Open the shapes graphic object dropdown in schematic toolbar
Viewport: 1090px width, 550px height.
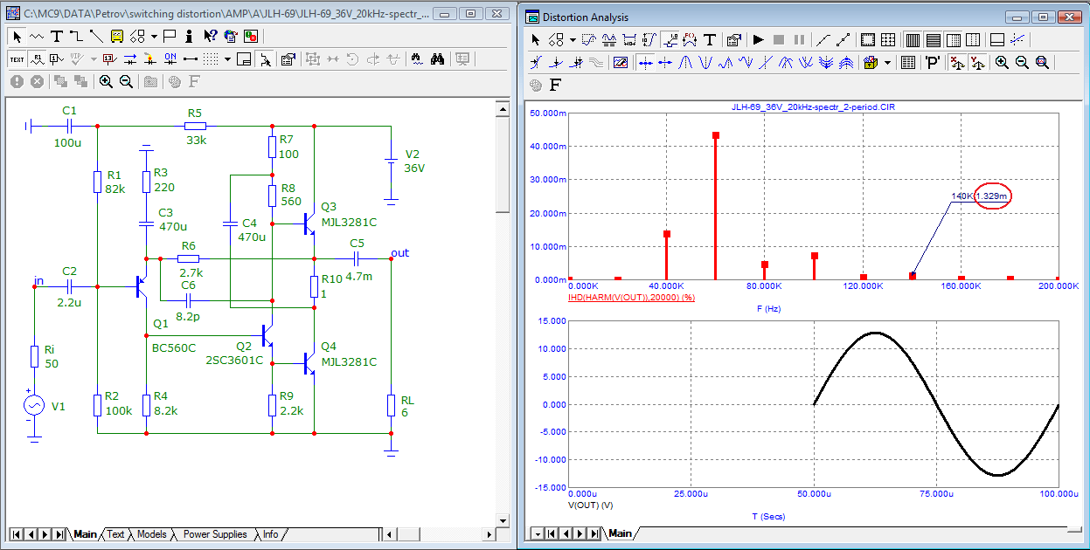click(154, 37)
